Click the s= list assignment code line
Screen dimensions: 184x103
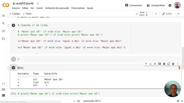click(72, 47)
